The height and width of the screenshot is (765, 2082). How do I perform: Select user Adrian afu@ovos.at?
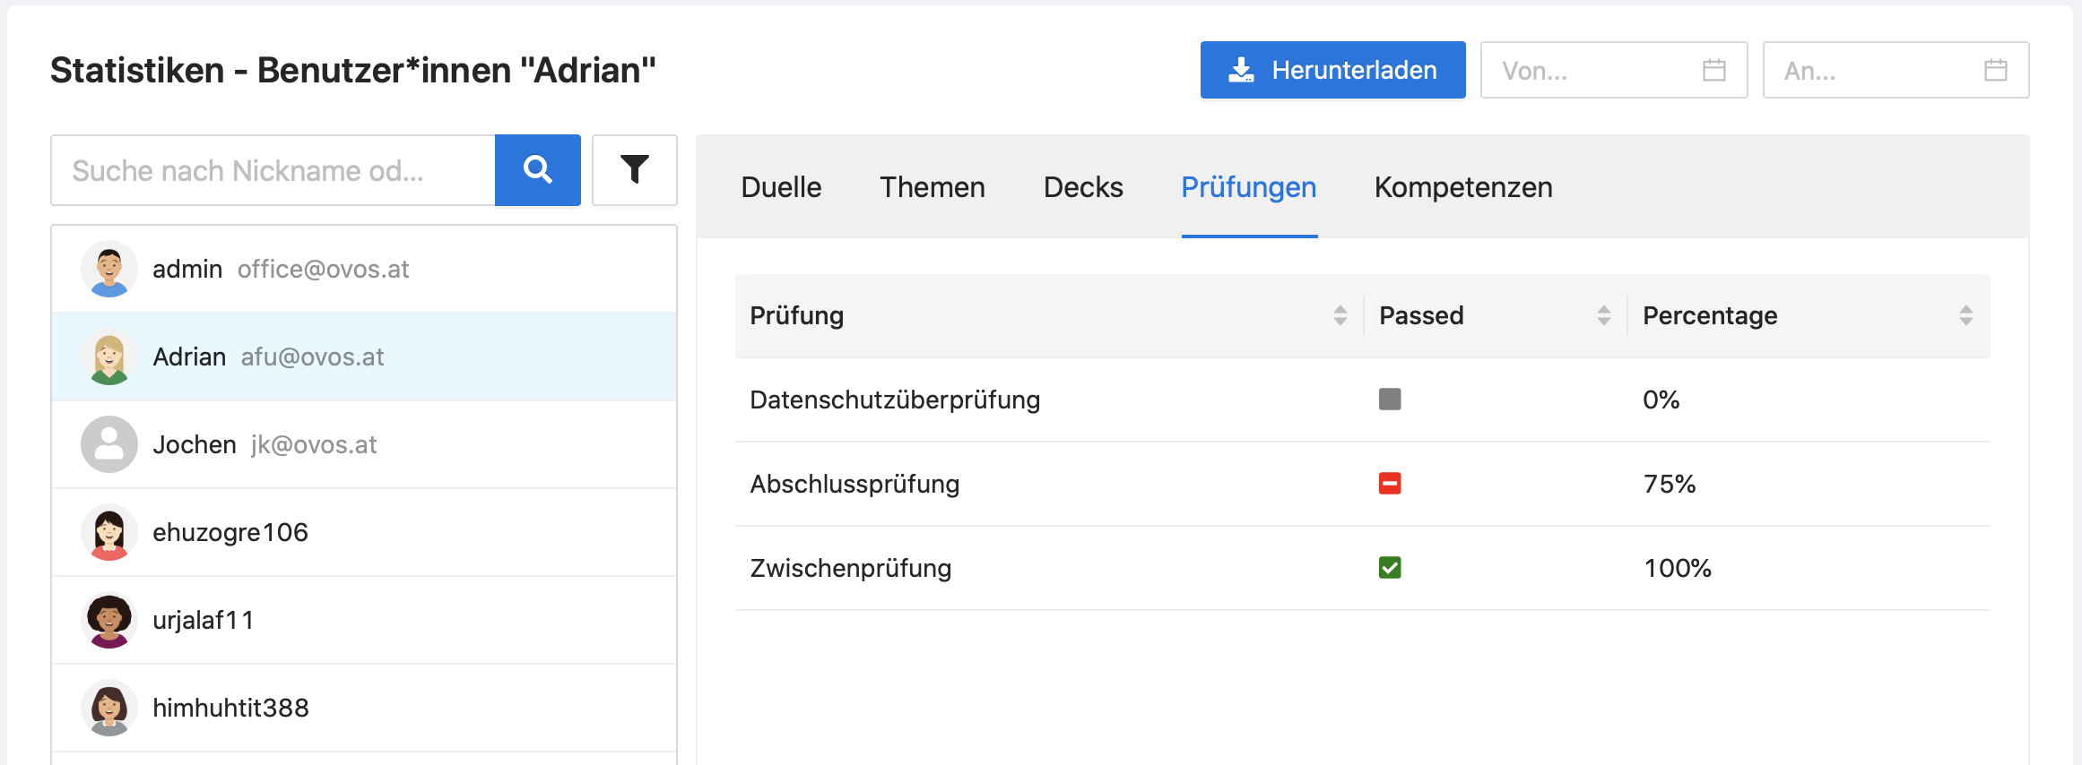364,357
